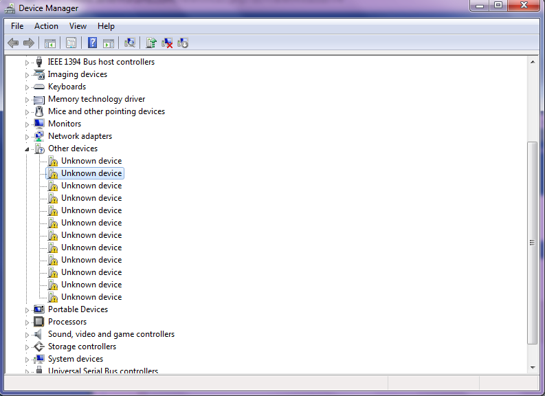The image size is (545, 396).
Task: Click the highlighted Unknown device entry
Action: click(85, 173)
